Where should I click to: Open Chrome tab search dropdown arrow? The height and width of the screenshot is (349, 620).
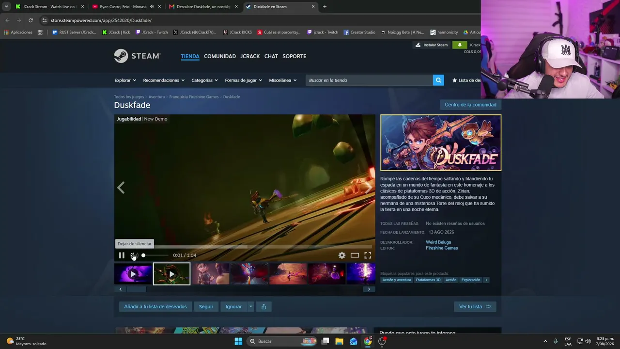6,7
